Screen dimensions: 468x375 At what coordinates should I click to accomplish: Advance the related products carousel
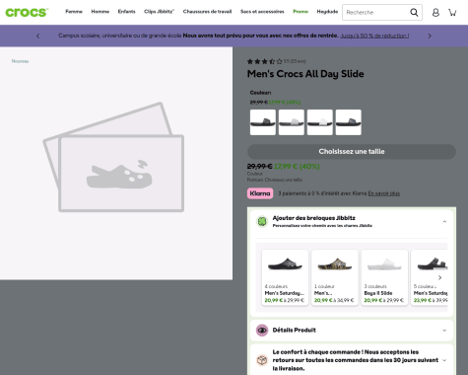point(440,277)
